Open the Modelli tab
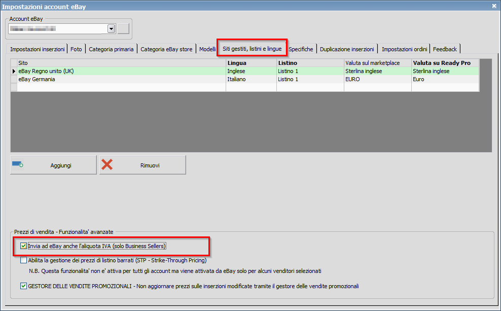 (x=207, y=49)
